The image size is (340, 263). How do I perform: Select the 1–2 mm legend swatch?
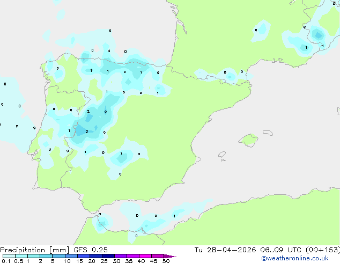point(34,256)
